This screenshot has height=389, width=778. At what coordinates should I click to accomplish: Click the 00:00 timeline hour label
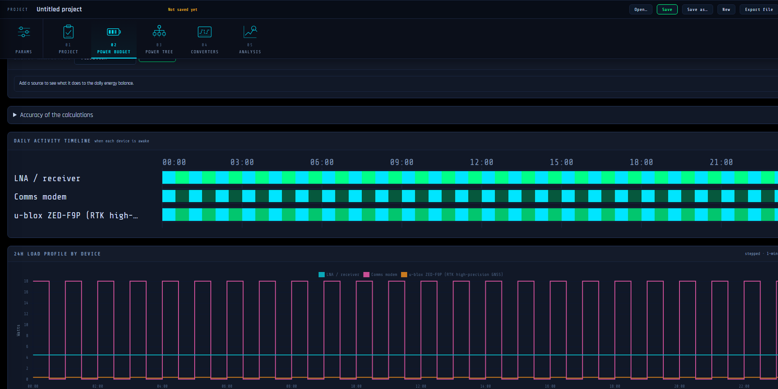174,162
